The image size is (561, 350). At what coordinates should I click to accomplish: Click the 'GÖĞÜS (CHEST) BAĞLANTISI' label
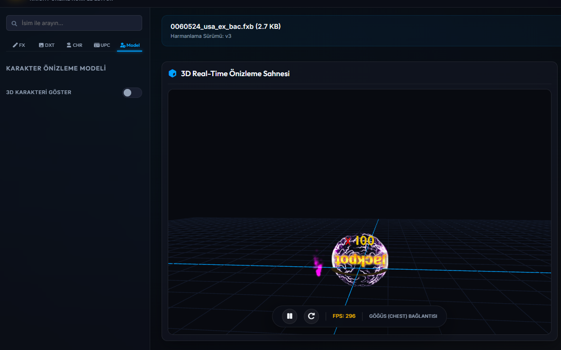[x=403, y=316]
